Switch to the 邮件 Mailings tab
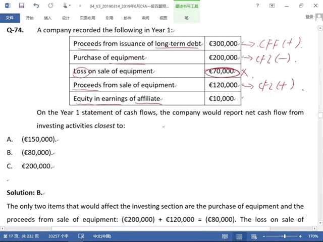Image resolution: width=323 pixels, height=242 pixels. [127, 18]
